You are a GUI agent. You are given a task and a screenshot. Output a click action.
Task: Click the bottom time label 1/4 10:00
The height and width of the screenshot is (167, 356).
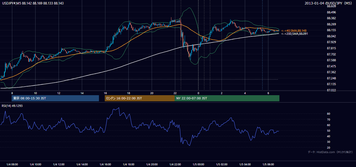pyautogui.click(x=35, y=164)
